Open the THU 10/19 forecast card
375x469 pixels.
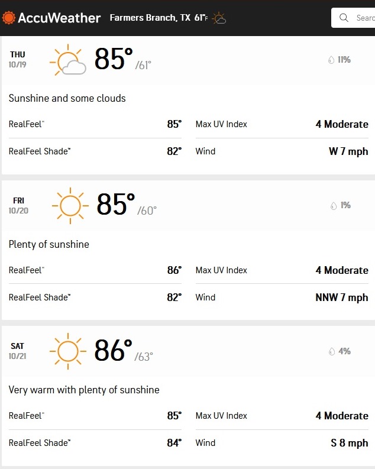(x=189, y=106)
